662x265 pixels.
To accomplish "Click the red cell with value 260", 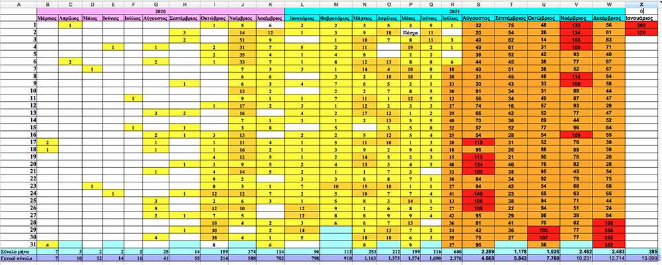I will click(641, 25).
